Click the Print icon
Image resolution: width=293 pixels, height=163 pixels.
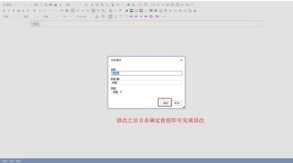(x=51, y=5)
